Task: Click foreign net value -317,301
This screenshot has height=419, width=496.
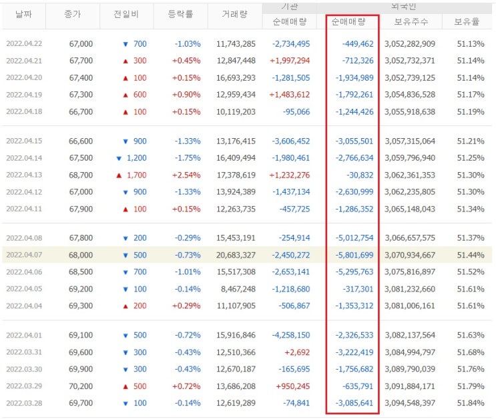Action: coord(358,289)
